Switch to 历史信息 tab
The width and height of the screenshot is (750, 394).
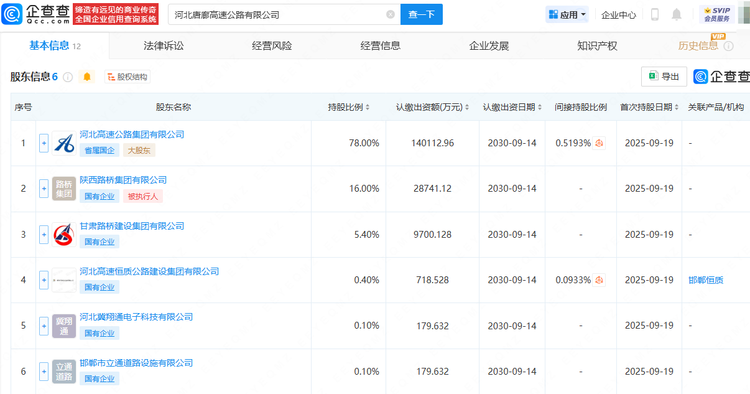click(x=698, y=45)
